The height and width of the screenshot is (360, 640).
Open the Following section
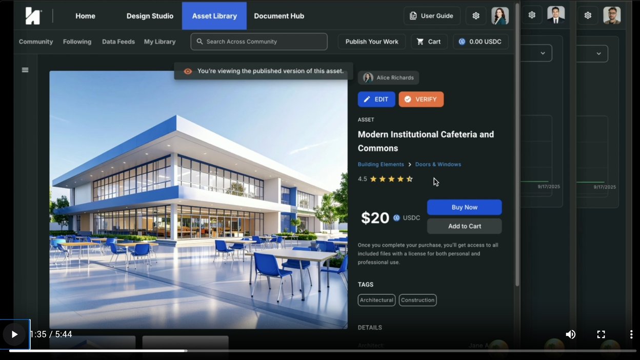77,42
